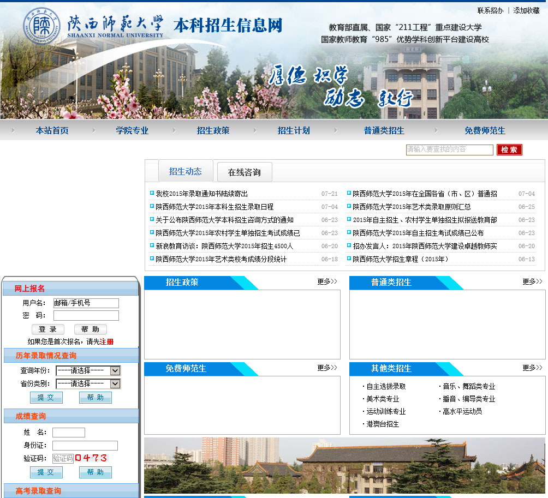The height and width of the screenshot is (498, 548).
Task: Open the 自主选拔录取 link
Action: coord(386,387)
